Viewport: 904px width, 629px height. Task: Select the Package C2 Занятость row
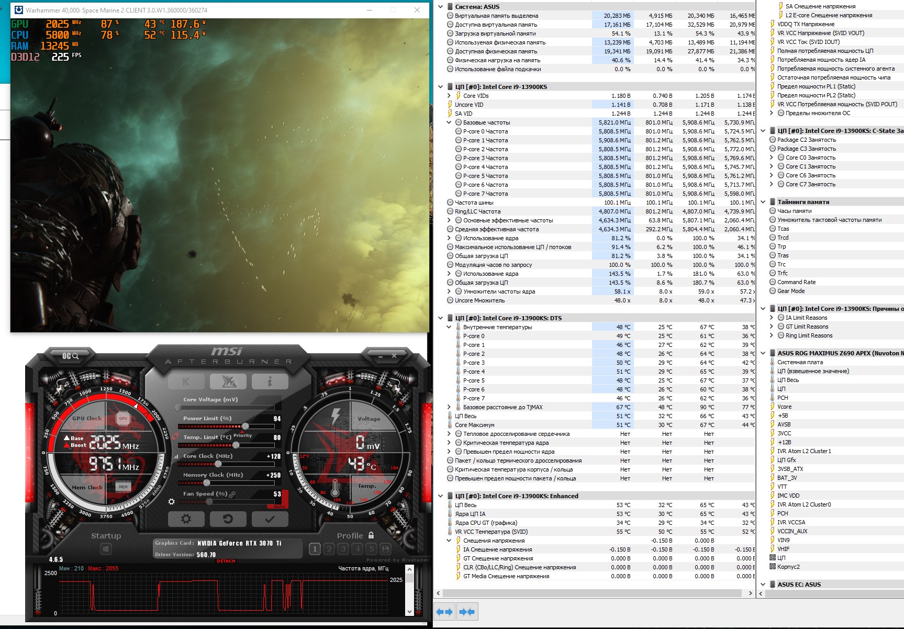pyautogui.click(x=836, y=140)
